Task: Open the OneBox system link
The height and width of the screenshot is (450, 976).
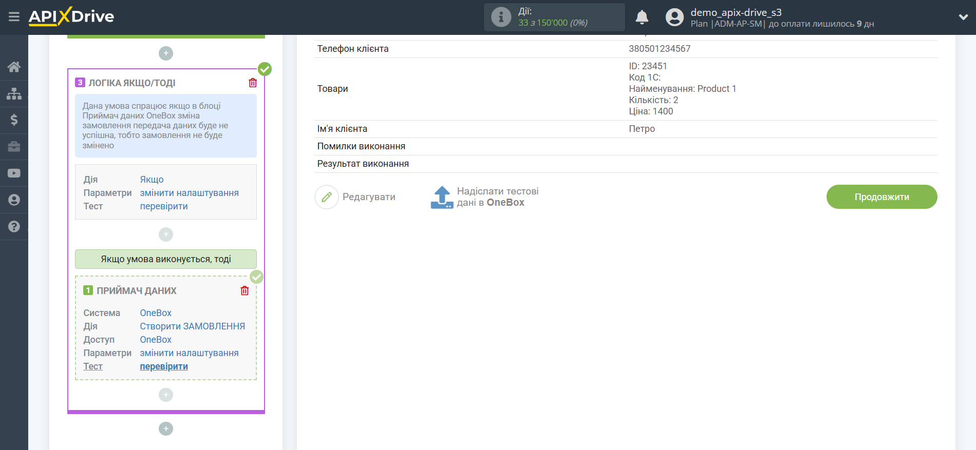Action: point(156,313)
